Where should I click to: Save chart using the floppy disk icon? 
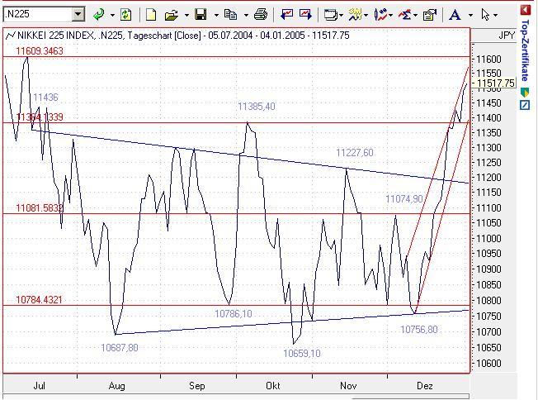tap(201, 14)
